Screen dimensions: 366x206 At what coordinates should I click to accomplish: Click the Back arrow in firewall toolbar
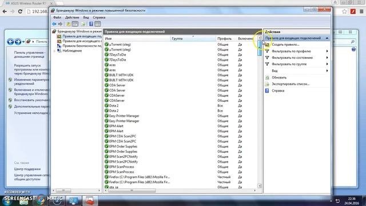[54, 24]
